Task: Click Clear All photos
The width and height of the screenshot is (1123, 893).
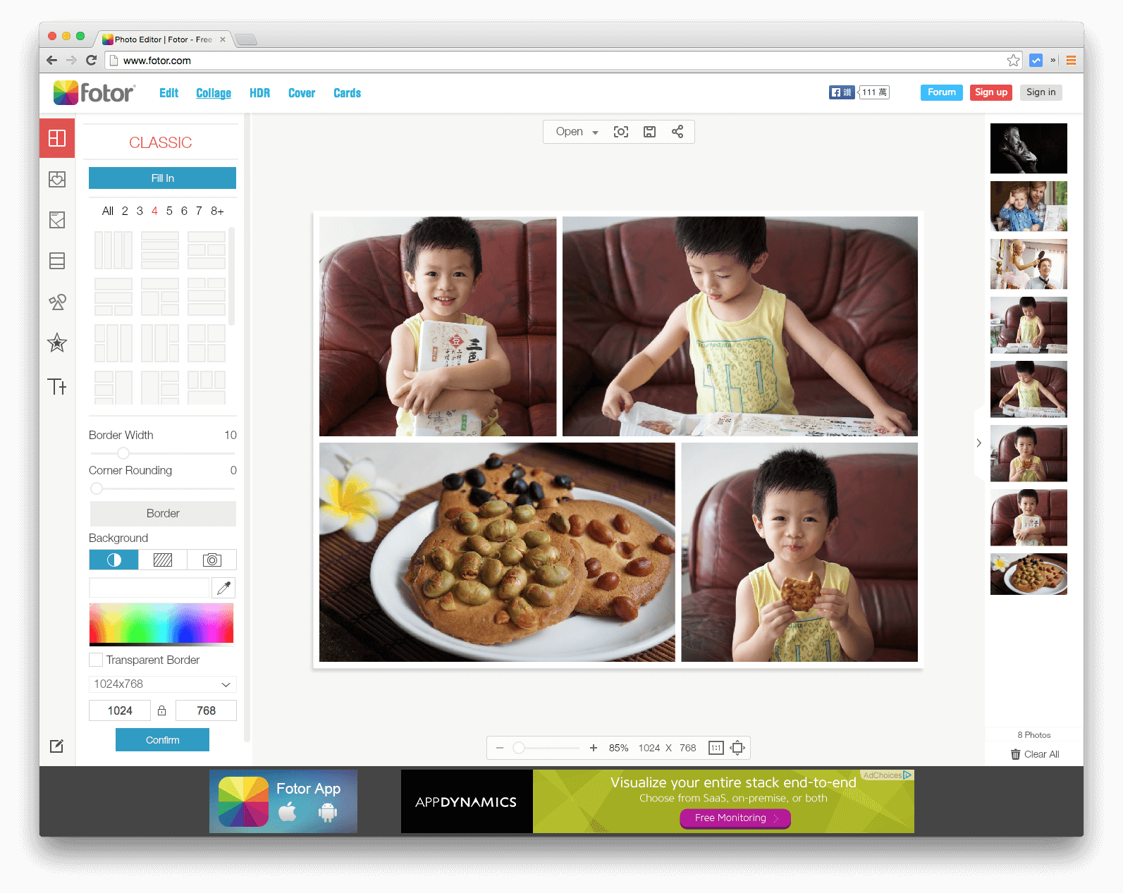Action: tap(1035, 754)
